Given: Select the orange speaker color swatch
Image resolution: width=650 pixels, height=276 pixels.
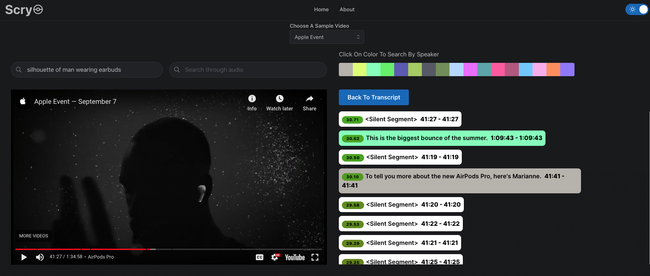Looking at the screenshot, I should point(553,69).
